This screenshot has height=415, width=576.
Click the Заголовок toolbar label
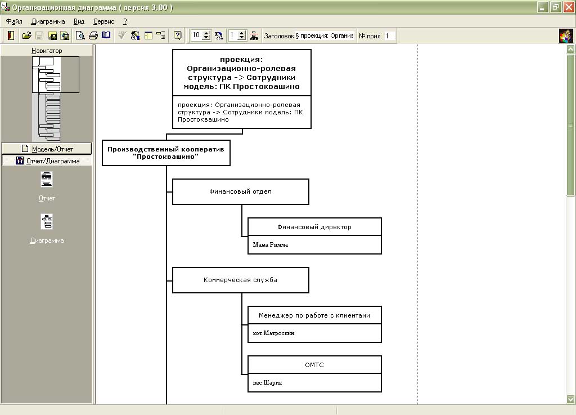279,35
